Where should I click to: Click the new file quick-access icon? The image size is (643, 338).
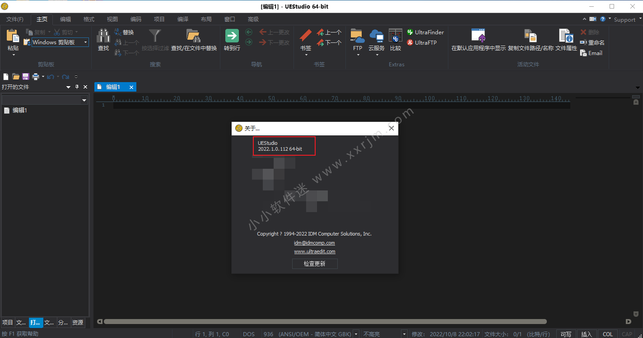coord(6,77)
